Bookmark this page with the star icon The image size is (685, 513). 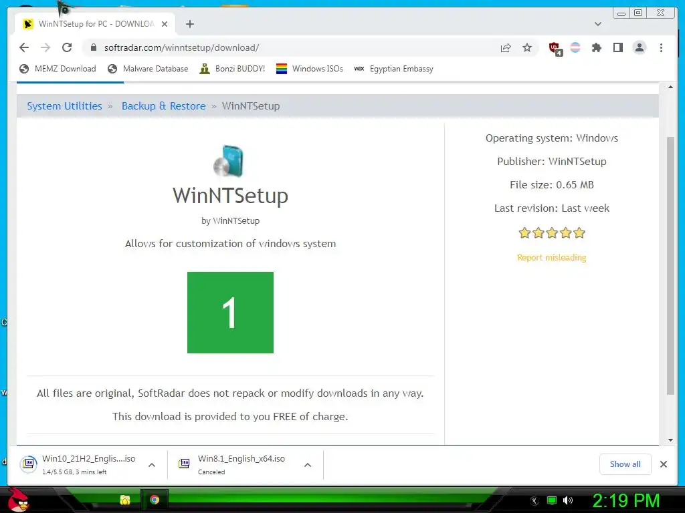[527, 47]
